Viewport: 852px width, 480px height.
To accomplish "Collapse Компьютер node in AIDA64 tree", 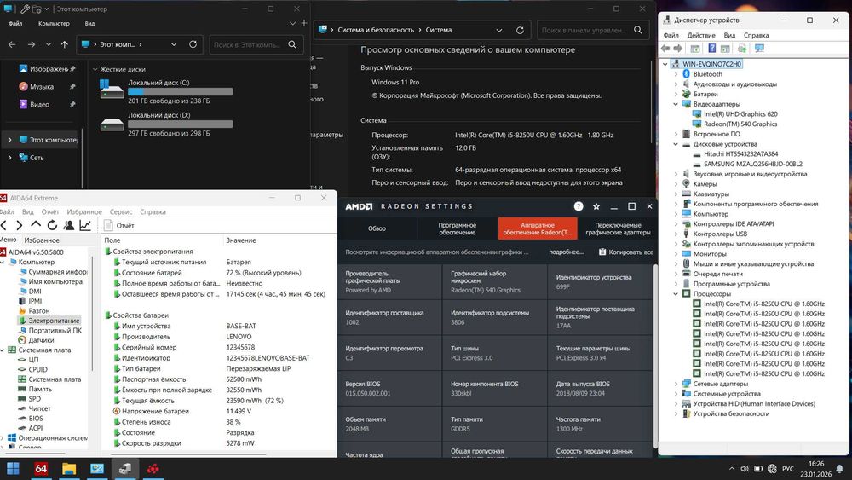I will (x=3, y=262).
